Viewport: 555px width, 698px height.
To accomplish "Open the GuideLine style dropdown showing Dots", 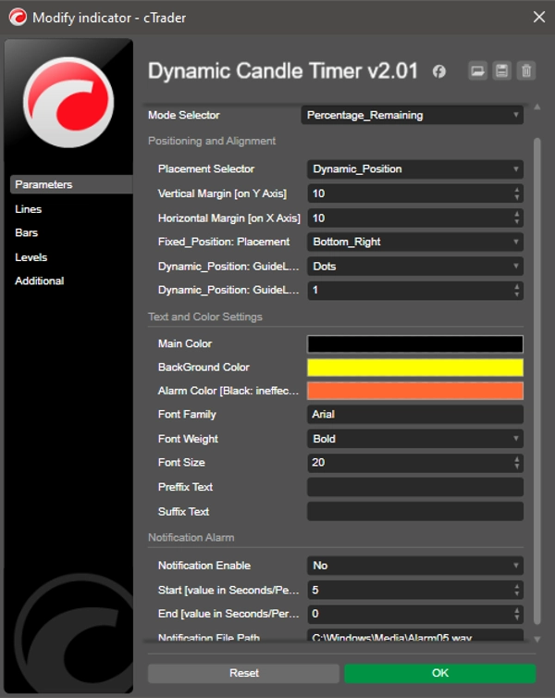I will tap(415, 267).
